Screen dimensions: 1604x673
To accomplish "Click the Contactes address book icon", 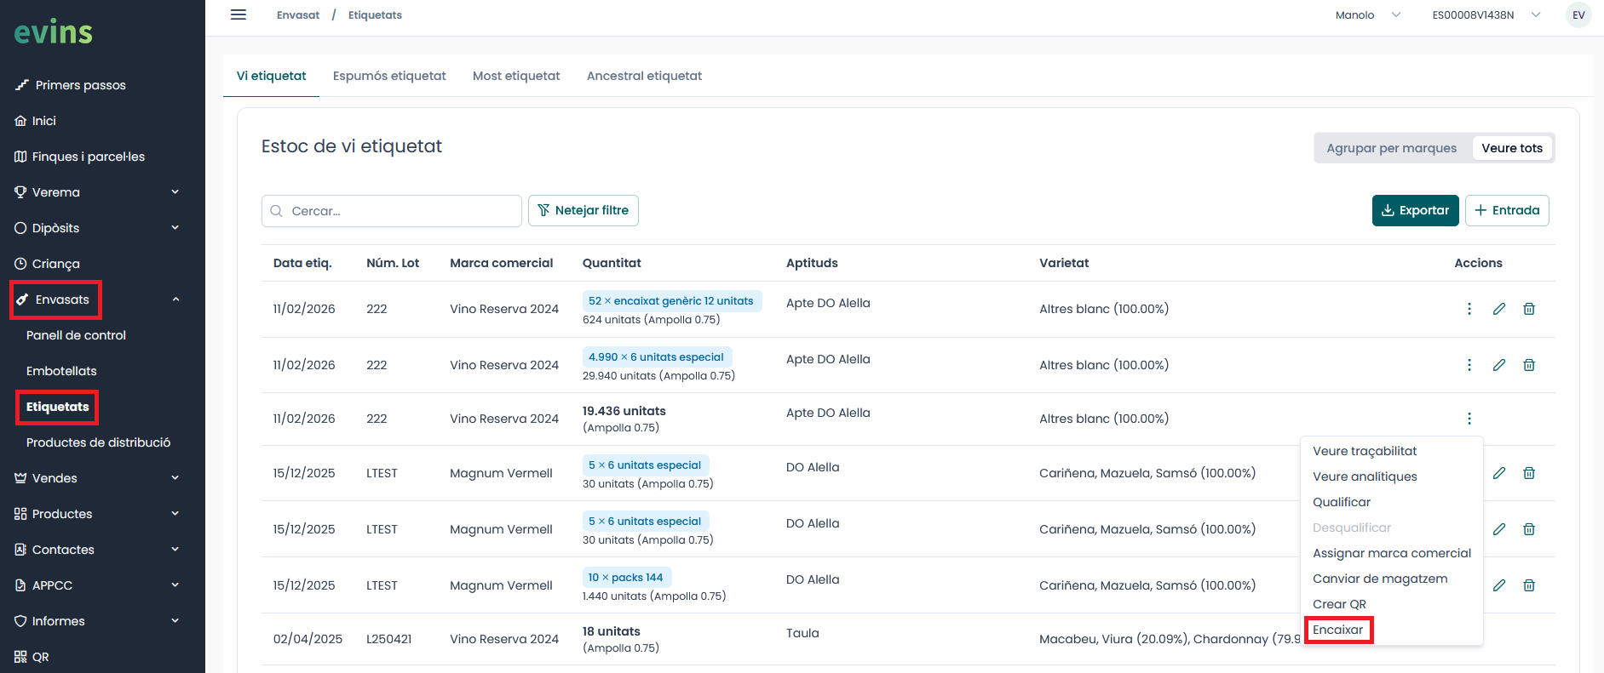I will (20, 550).
